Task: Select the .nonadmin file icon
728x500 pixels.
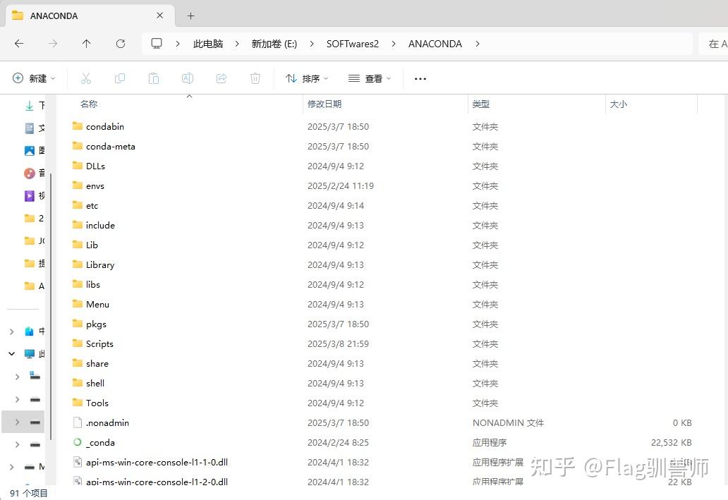Action: tap(78, 422)
